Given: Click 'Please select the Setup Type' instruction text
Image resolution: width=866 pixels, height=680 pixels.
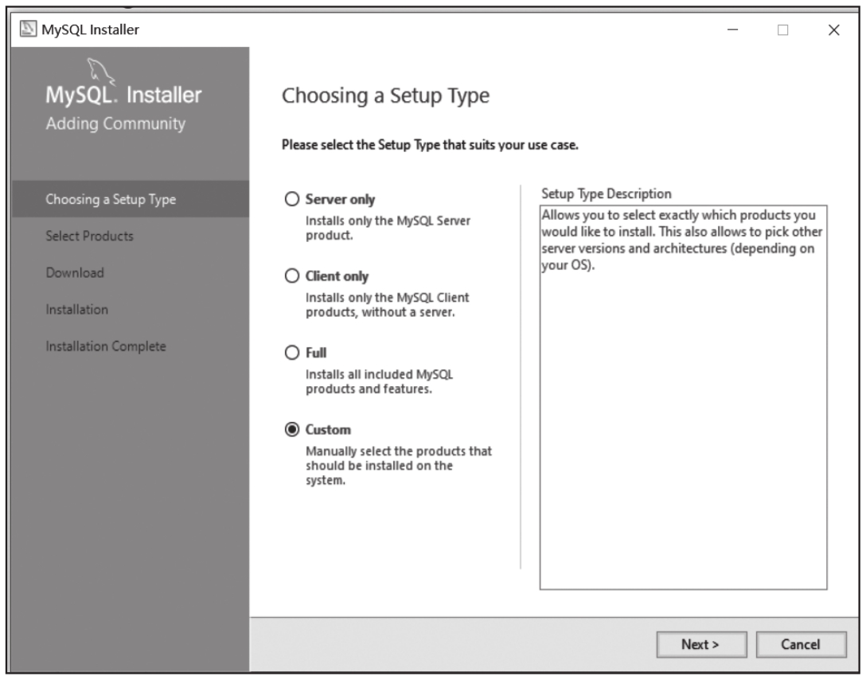Looking at the screenshot, I should (x=430, y=145).
